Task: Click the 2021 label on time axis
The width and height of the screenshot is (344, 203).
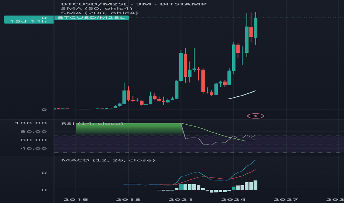Action: pos(181,199)
